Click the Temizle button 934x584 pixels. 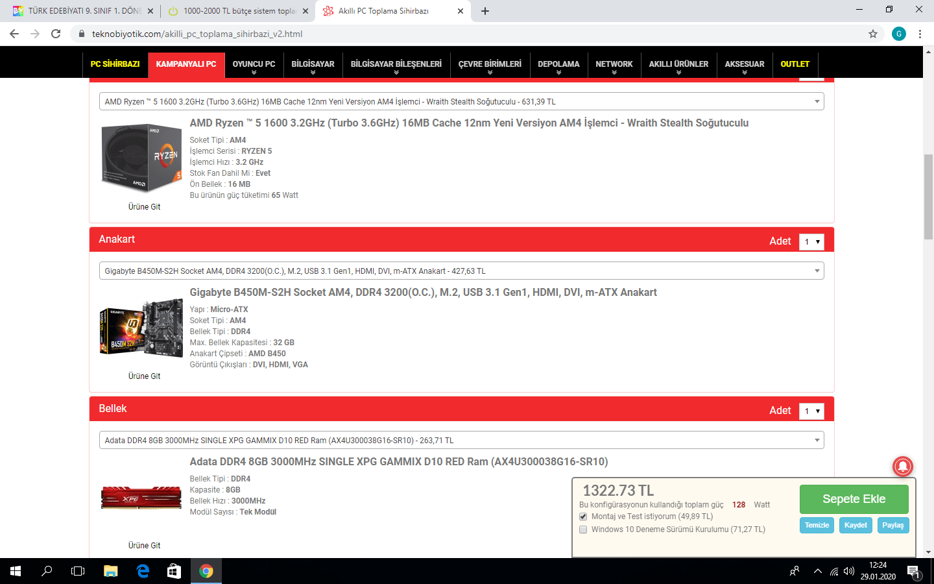pyautogui.click(x=817, y=525)
